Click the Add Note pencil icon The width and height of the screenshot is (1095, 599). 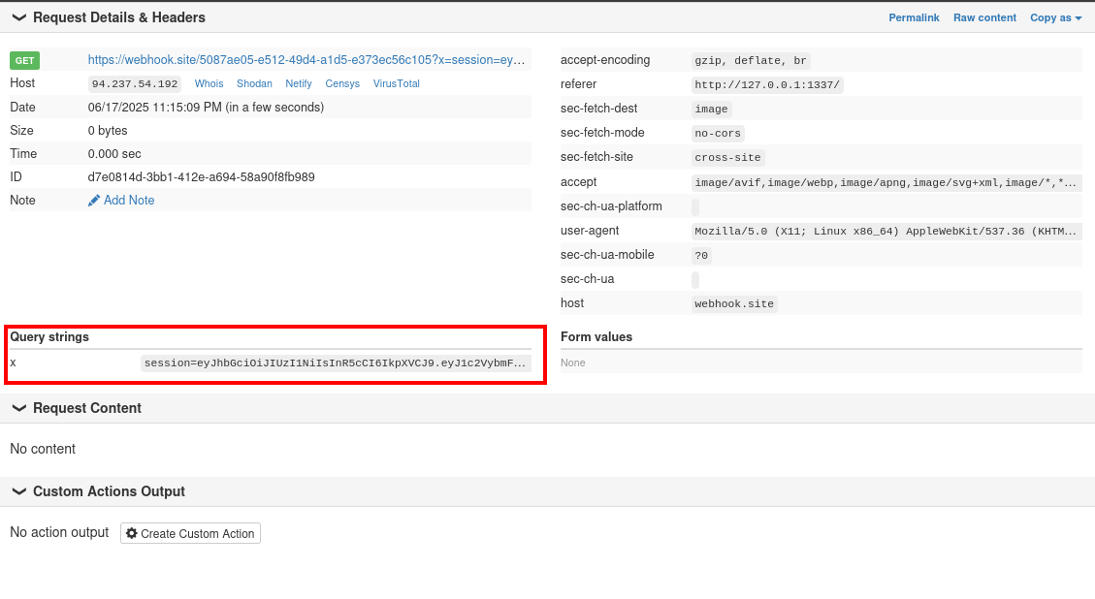94,201
